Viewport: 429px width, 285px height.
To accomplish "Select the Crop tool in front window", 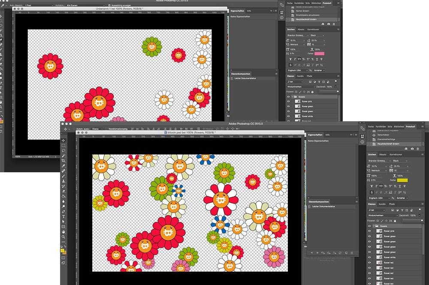I will 63,161.
